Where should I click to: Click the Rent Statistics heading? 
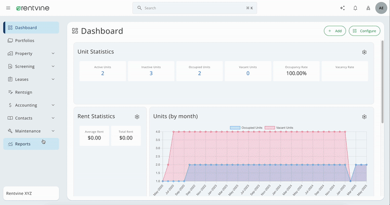pyautogui.click(x=96, y=116)
